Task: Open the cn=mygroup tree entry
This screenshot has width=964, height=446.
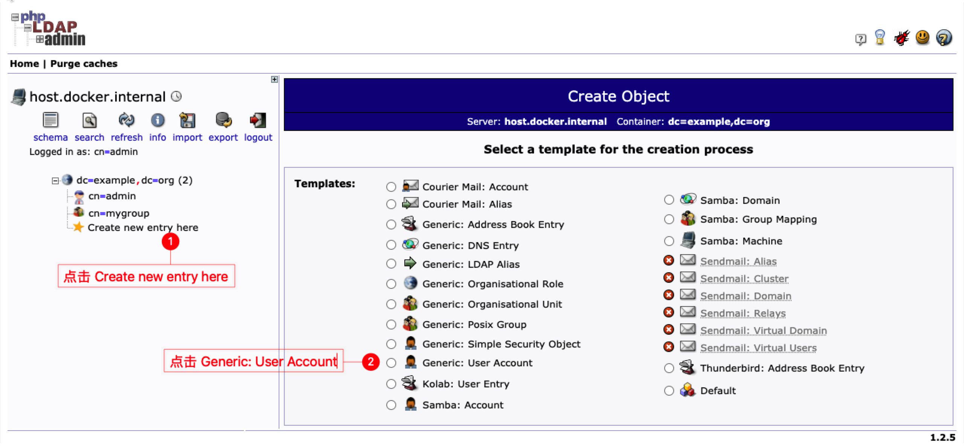Action: [119, 213]
